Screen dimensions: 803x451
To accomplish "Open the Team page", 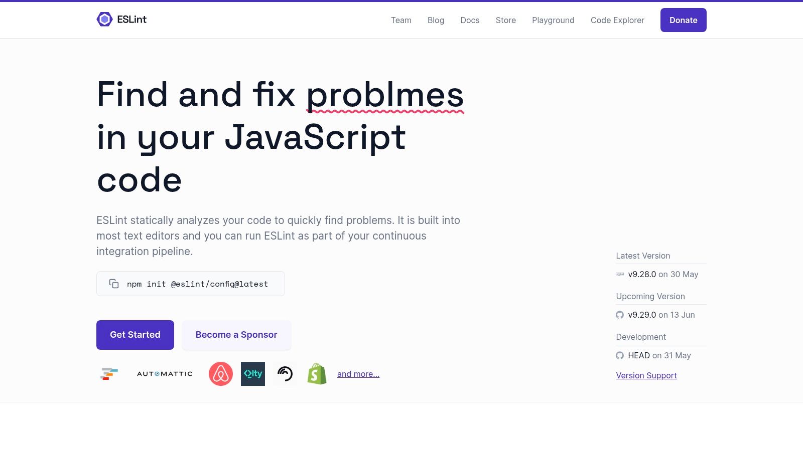I will pos(401,20).
